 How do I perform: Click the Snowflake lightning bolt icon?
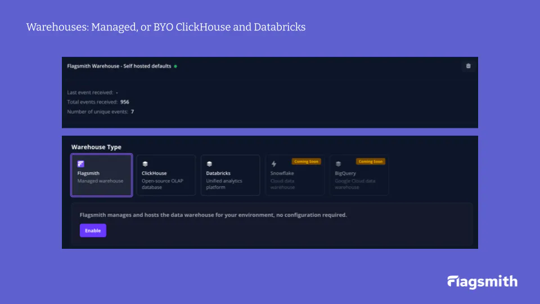[274, 164]
